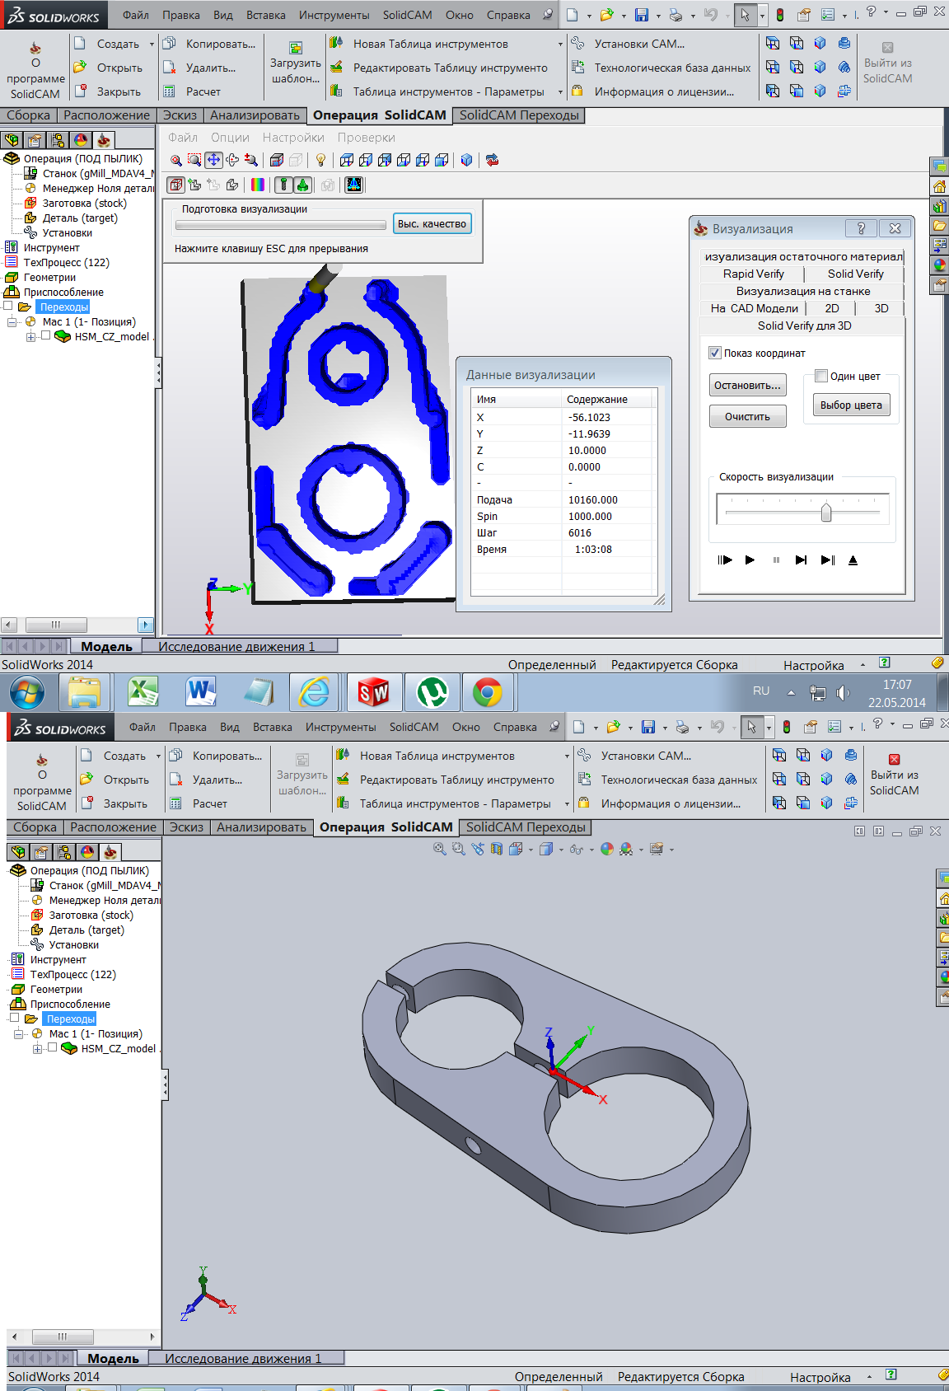Uncheck the Показ координат checkbox

[x=715, y=353]
